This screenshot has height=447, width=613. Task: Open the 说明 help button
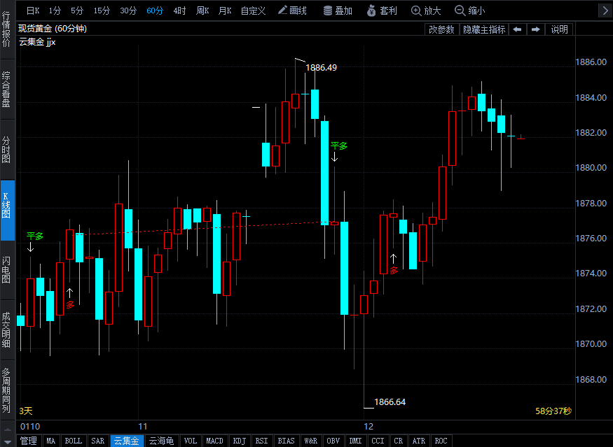click(559, 29)
